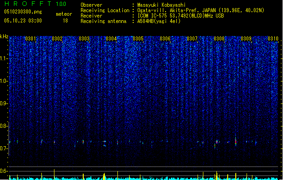Click the 0304 time marker

111,39
